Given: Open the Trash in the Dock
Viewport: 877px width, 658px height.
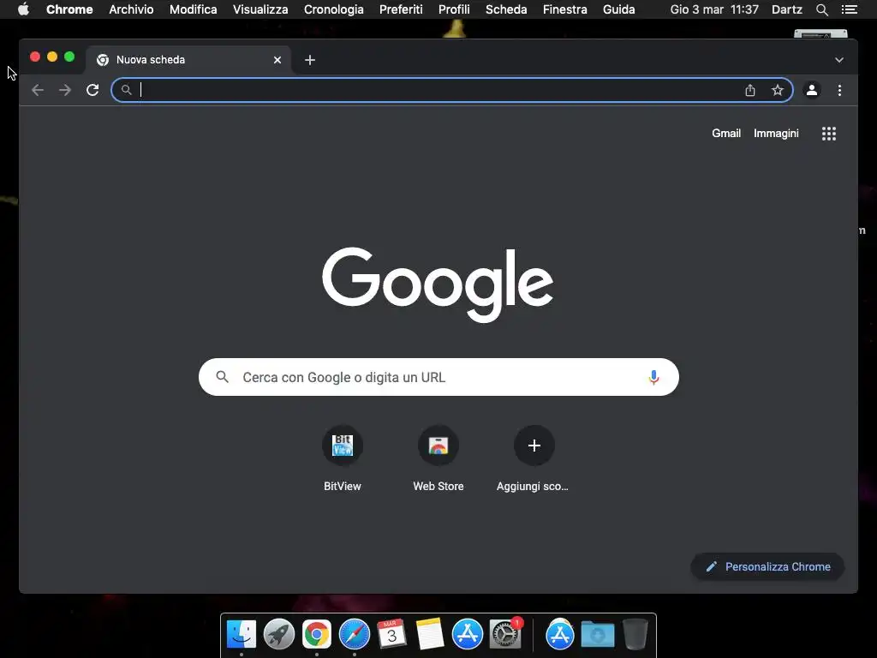Looking at the screenshot, I should 635,635.
